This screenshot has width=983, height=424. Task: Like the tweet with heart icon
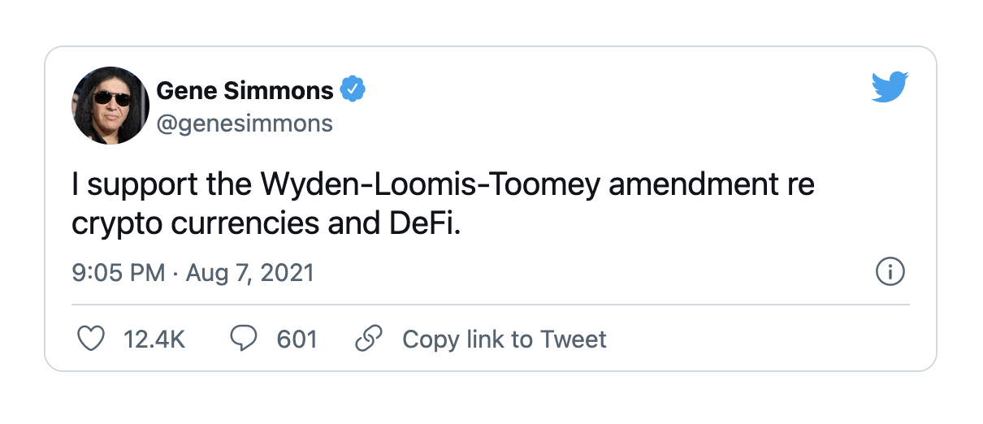click(x=90, y=339)
